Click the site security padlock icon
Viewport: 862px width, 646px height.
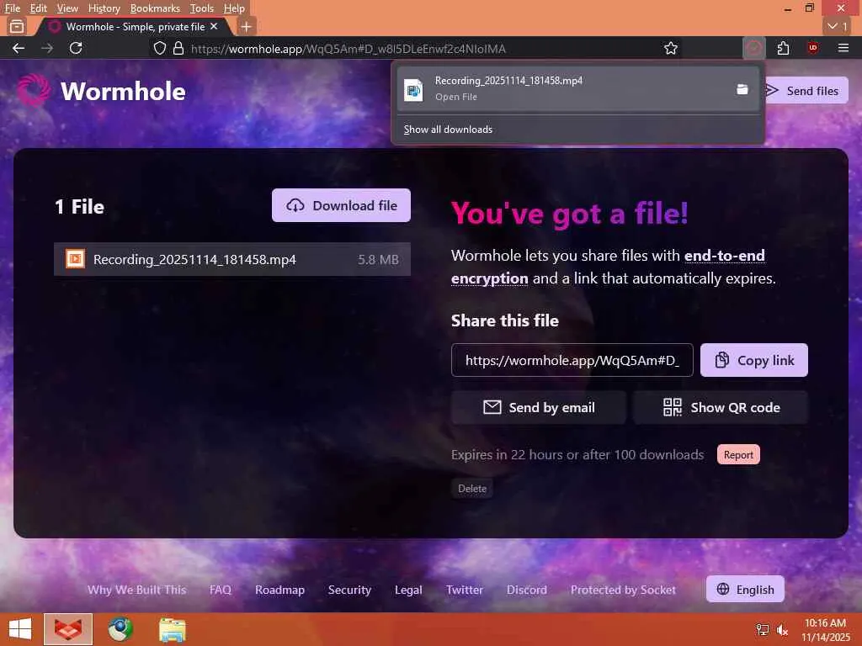pyautogui.click(x=178, y=48)
